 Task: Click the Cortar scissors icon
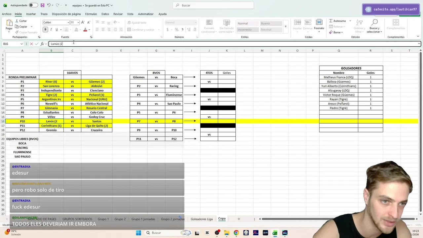(x=17, y=21)
